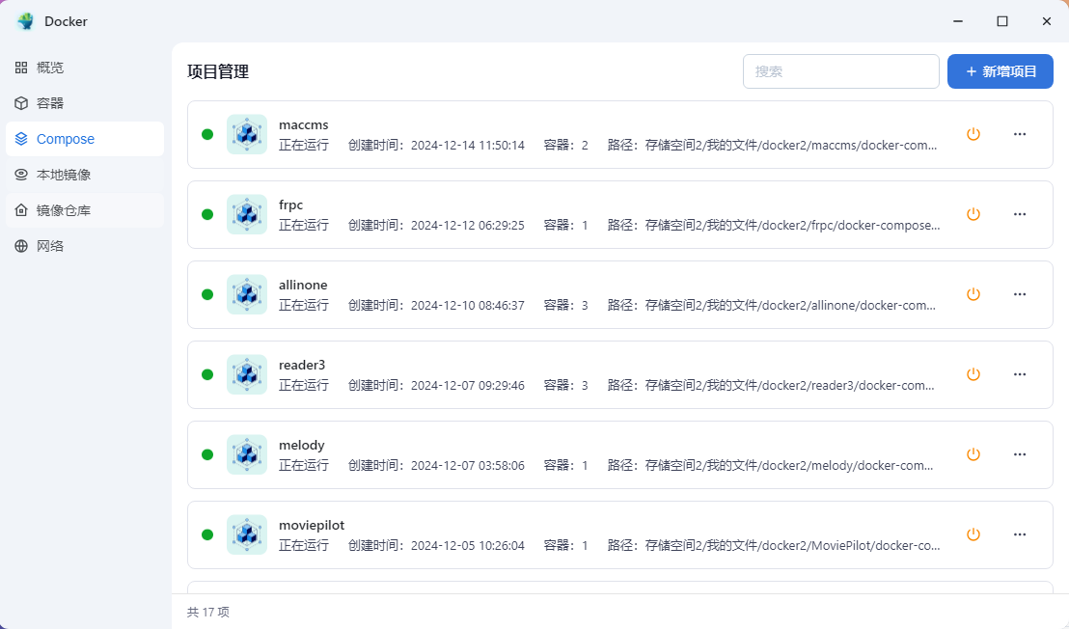Click maccms green status dot
The image size is (1069, 629).
208,134
